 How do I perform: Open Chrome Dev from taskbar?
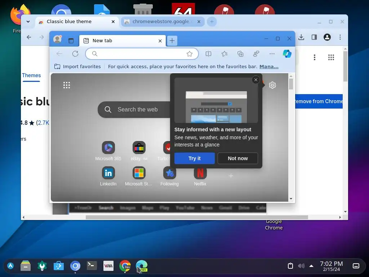(x=125, y=266)
